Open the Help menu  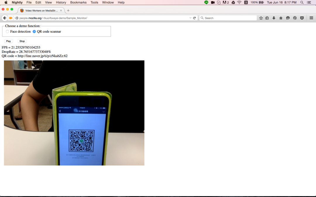pyautogui.click(x=121, y=2)
